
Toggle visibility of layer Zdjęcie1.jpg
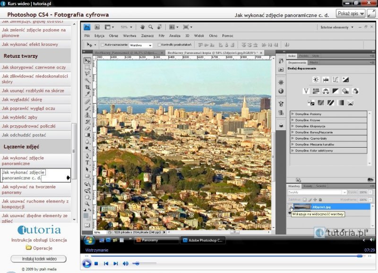click(291, 207)
